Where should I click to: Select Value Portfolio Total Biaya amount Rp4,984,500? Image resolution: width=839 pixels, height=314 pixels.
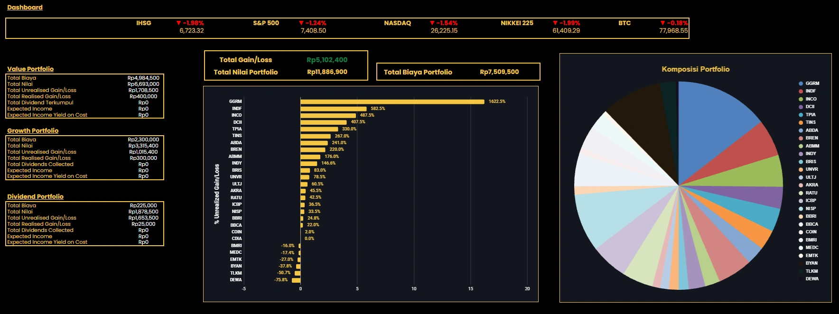point(143,78)
